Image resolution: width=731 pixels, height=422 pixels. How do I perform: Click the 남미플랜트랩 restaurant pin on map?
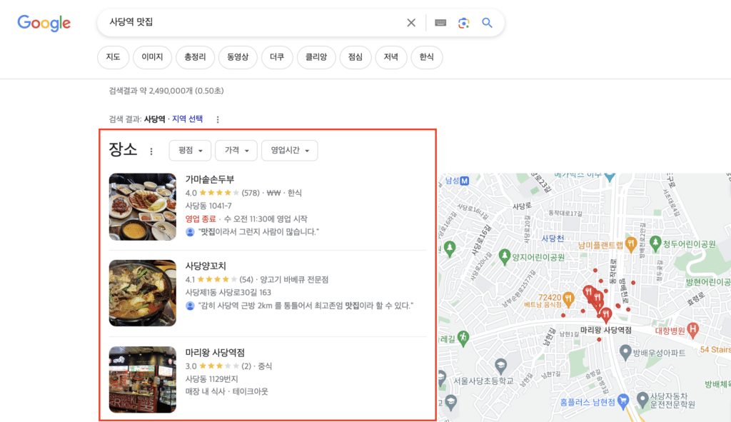point(631,243)
